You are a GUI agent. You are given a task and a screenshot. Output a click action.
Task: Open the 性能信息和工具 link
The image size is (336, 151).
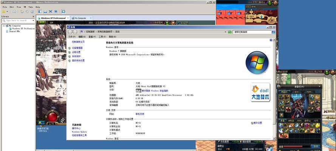pyautogui.click(x=79, y=136)
